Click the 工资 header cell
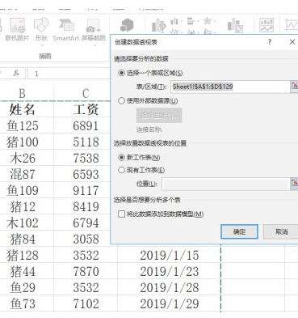The image size is (298, 318). click(86, 109)
